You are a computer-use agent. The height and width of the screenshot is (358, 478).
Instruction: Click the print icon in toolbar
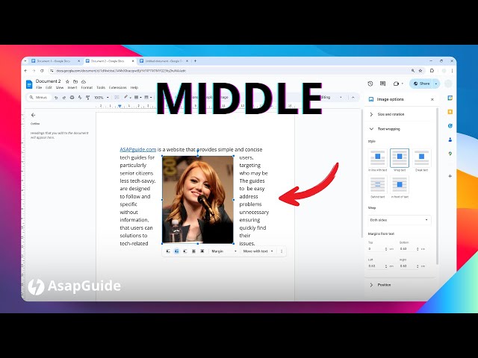click(72, 98)
